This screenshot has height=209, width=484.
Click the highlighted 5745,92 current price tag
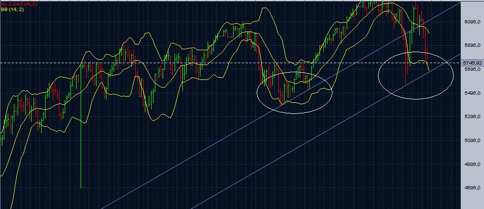[x=472, y=63]
